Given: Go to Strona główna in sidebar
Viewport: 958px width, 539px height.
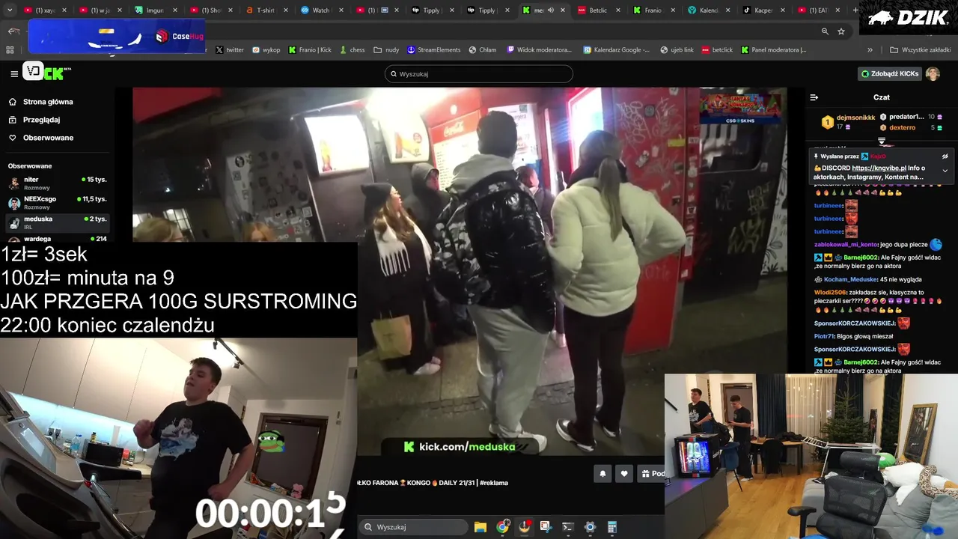Looking at the screenshot, I should tap(48, 102).
